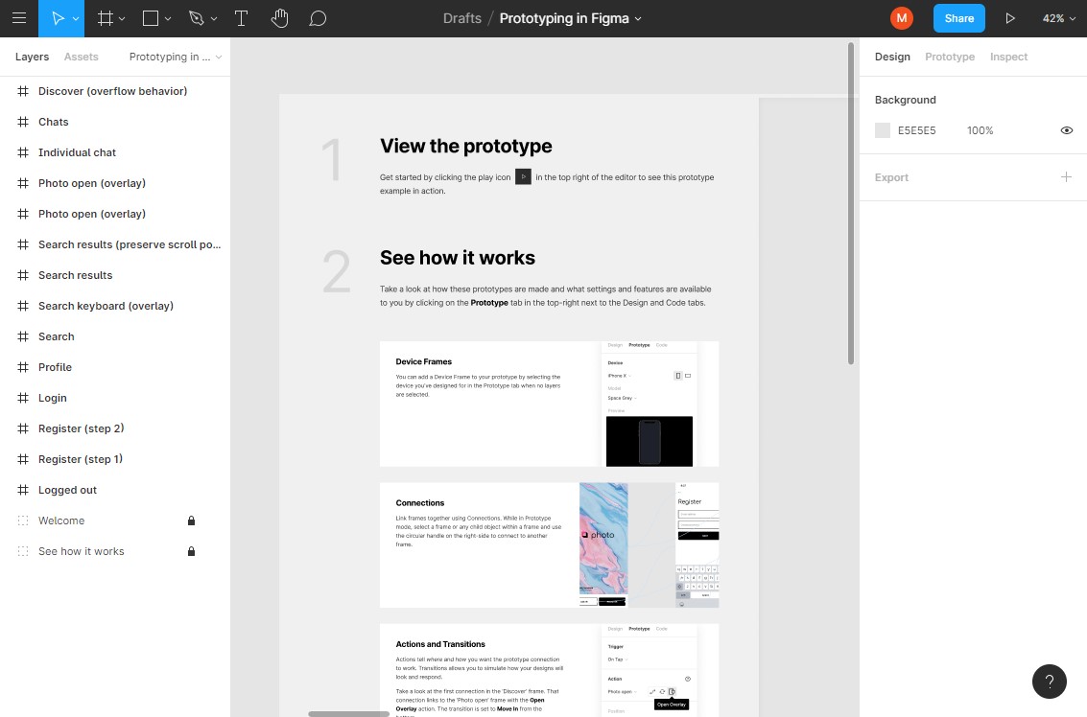Open the Prototyping in Figma file menu
The image size is (1087, 717).
(571, 19)
